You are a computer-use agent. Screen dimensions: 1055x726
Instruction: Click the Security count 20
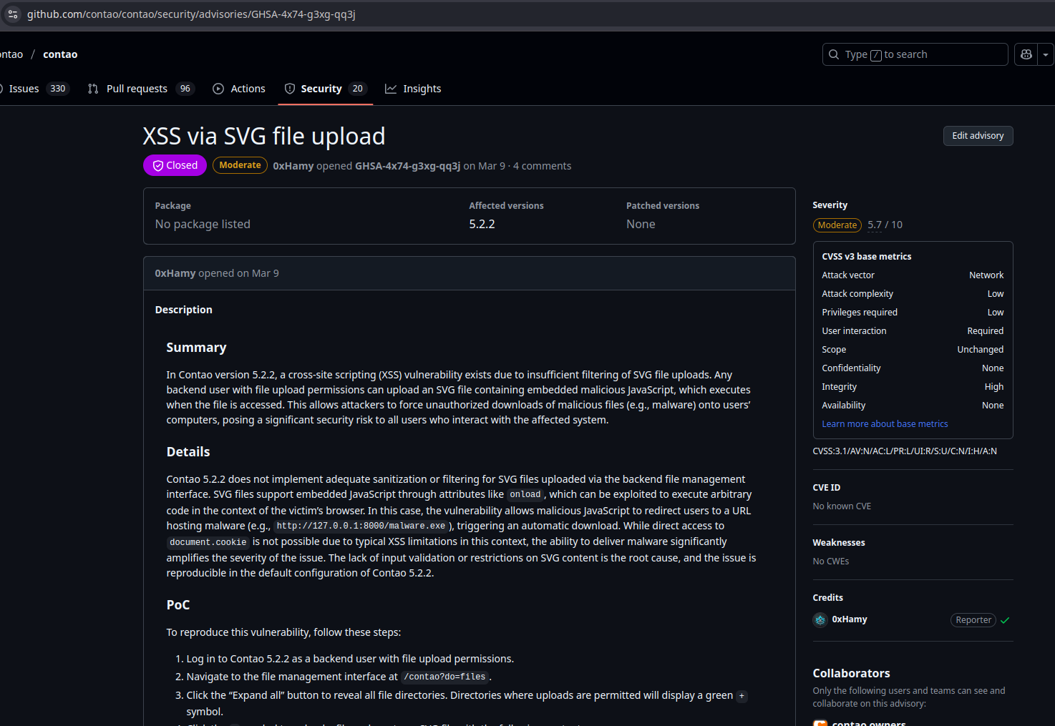click(358, 89)
